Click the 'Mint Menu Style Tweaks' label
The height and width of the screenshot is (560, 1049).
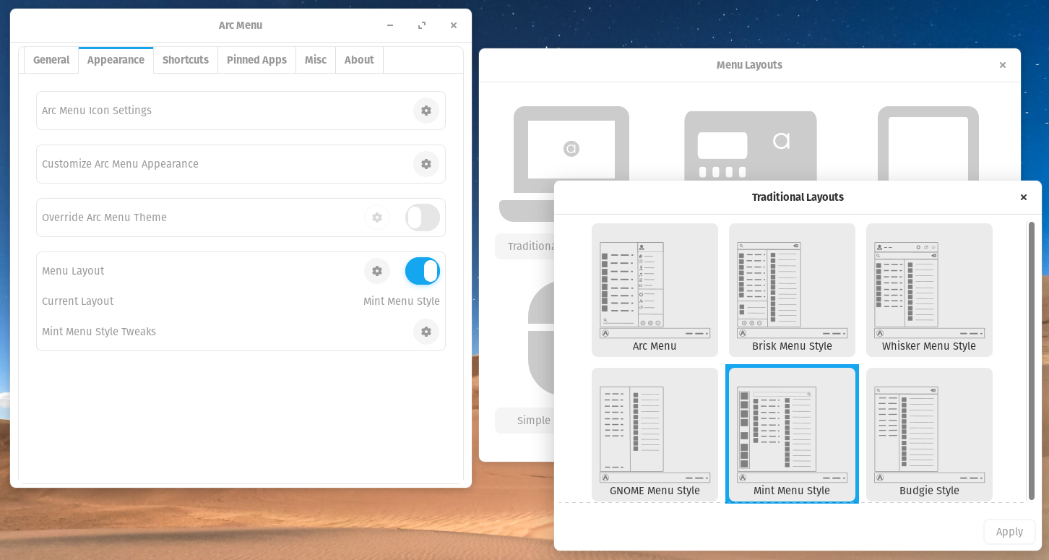click(x=99, y=332)
